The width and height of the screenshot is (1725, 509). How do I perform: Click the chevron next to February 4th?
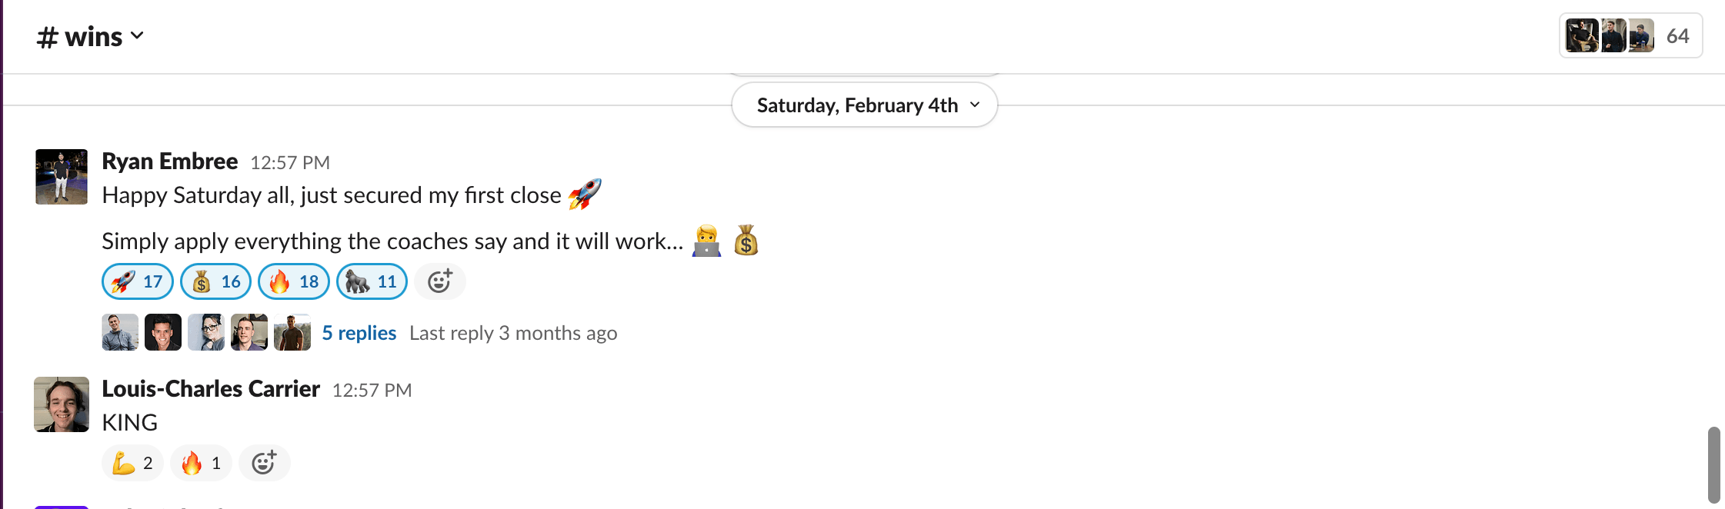click(x=975, y=105)
